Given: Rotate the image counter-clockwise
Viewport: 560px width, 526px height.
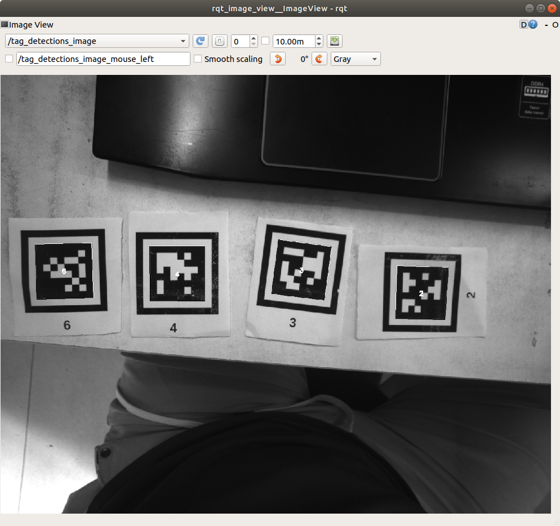Looking at the screenshot, I should click(x=278, y=59).
